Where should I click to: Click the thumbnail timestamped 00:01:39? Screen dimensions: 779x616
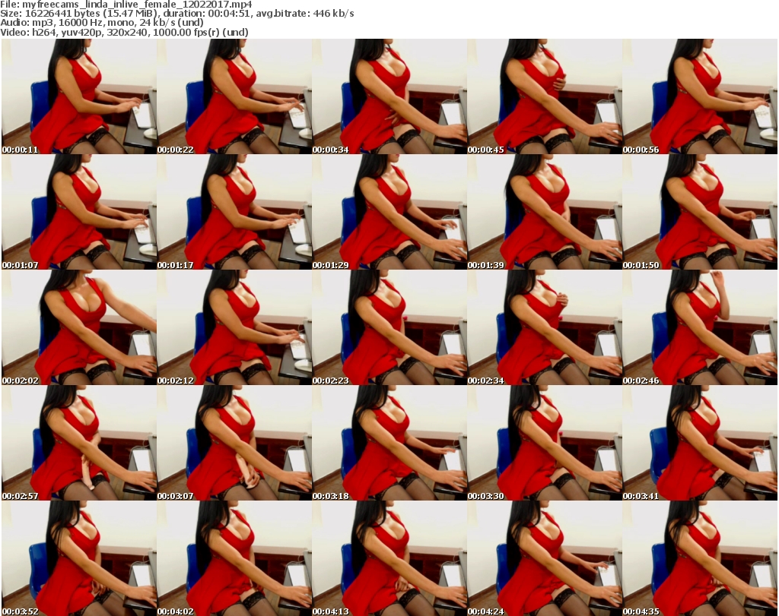tap(545, 212)
